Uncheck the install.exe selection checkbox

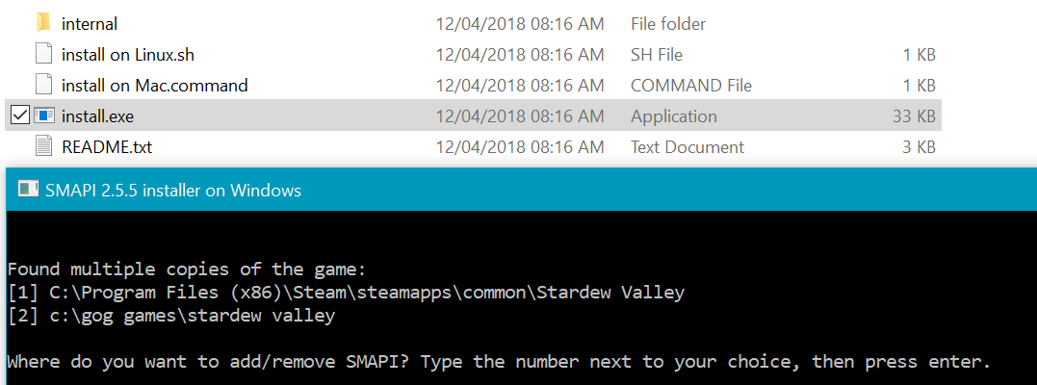(18, 115)
